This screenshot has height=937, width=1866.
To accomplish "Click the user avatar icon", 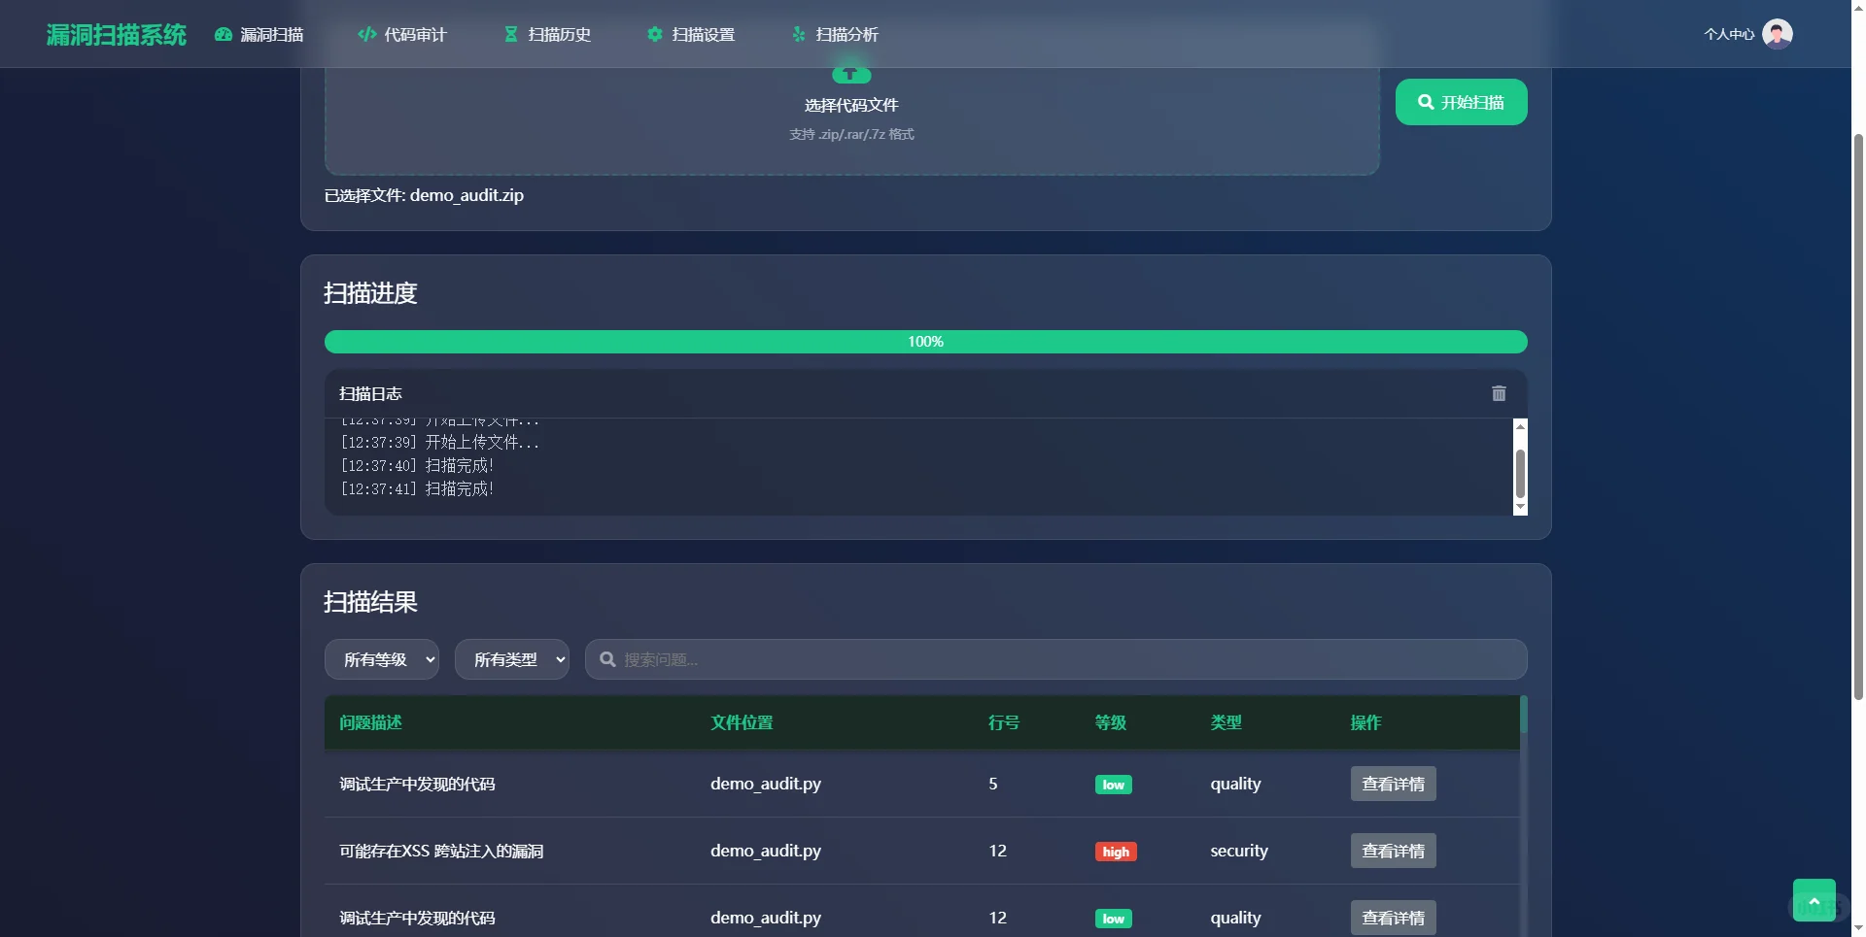I will click(x=1778, y=34).
